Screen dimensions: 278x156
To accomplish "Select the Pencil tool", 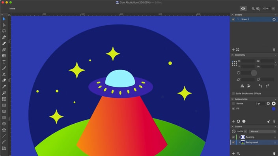I will pos(4,43).
